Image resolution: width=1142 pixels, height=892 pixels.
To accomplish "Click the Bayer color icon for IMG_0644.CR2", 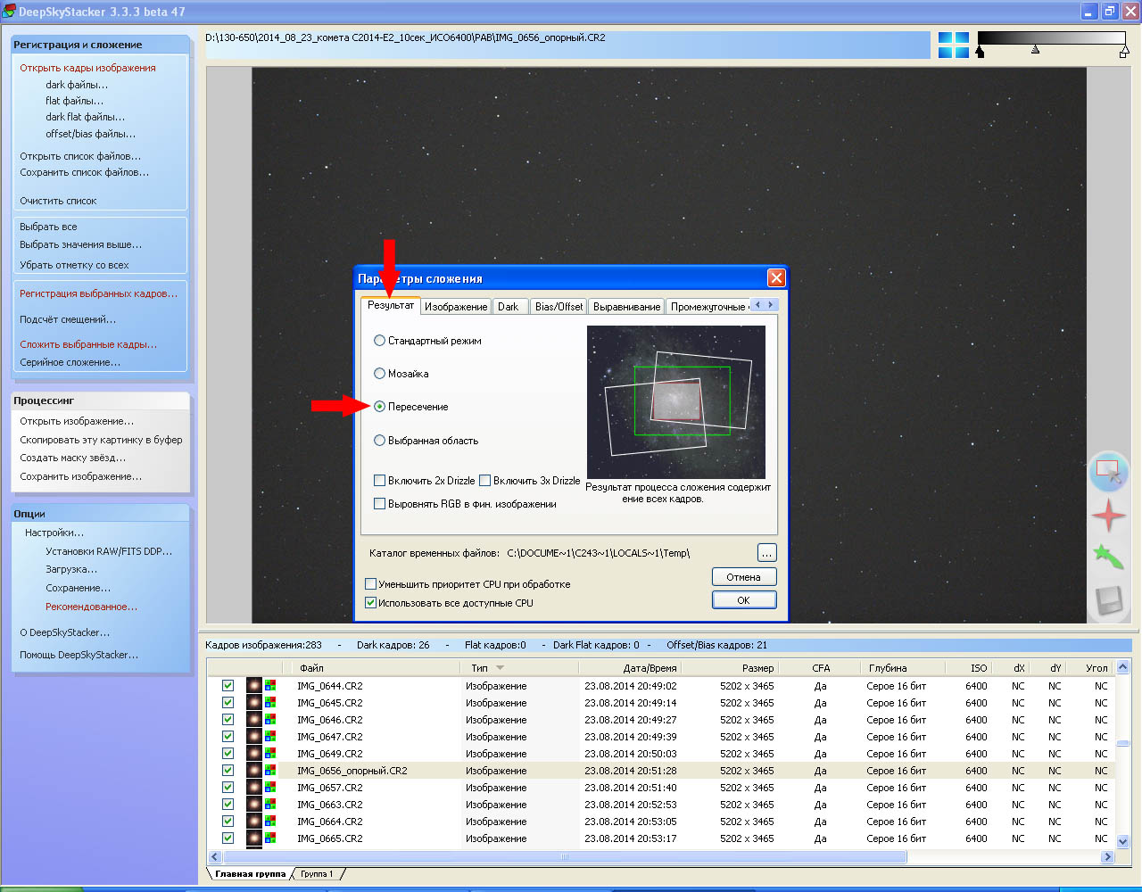I will click(270, 686).
